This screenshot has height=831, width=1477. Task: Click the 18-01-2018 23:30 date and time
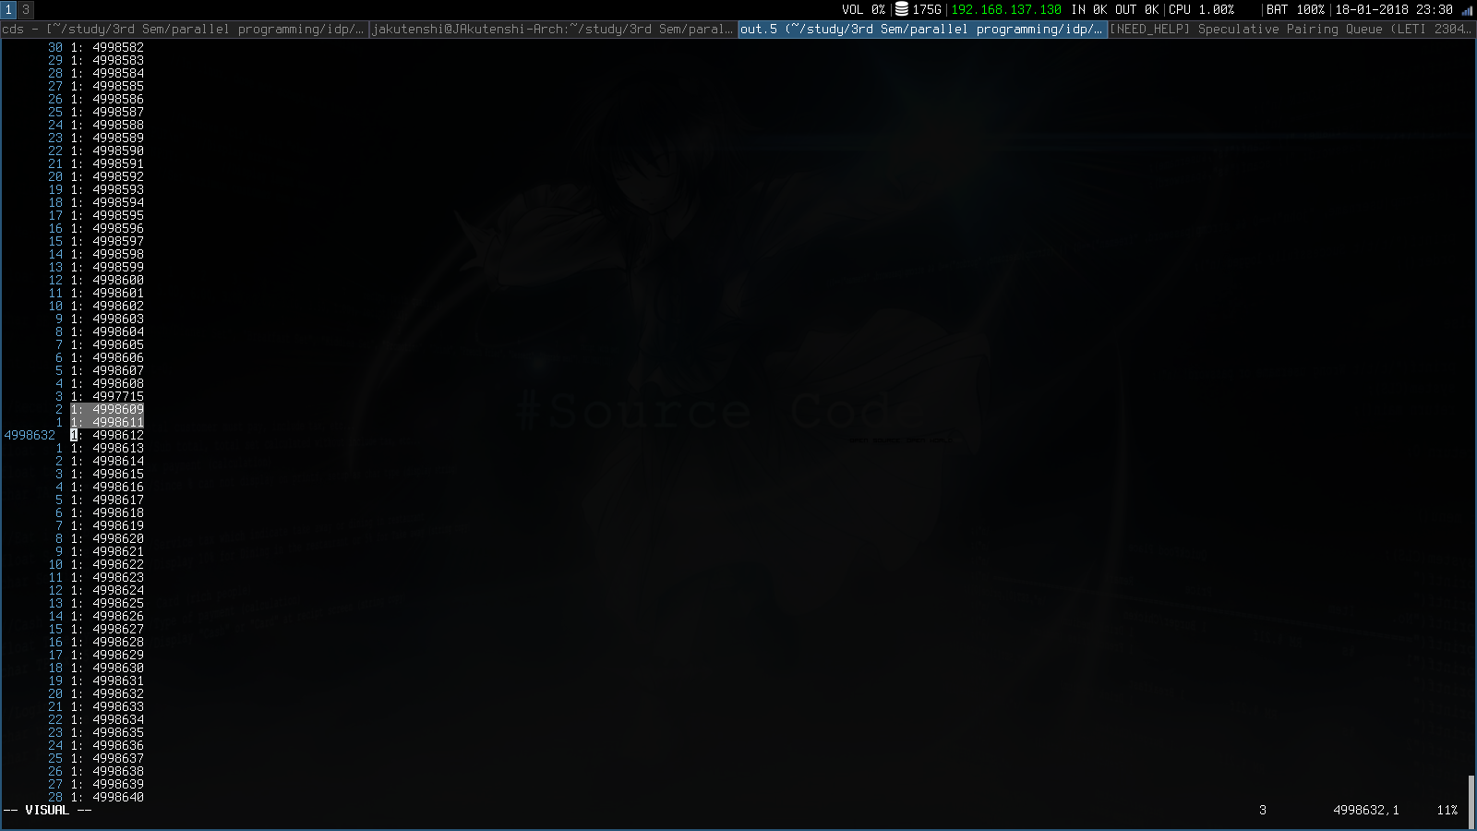(x=1394, y=9)
